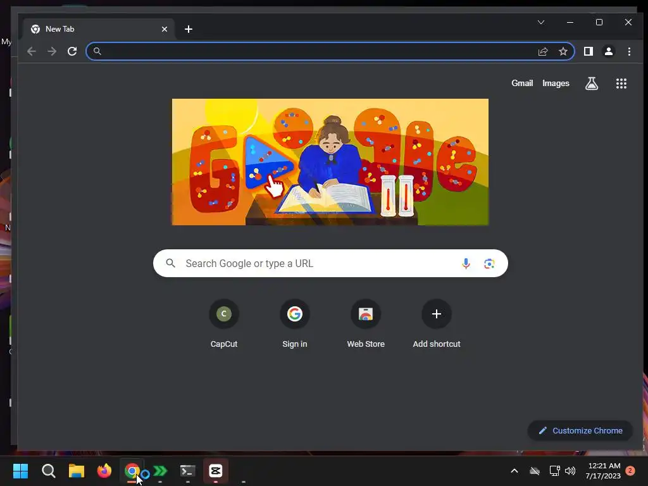Open the green double-arrow taskbar app
This screenshot has width=648, height=486.
coord(160,471)
